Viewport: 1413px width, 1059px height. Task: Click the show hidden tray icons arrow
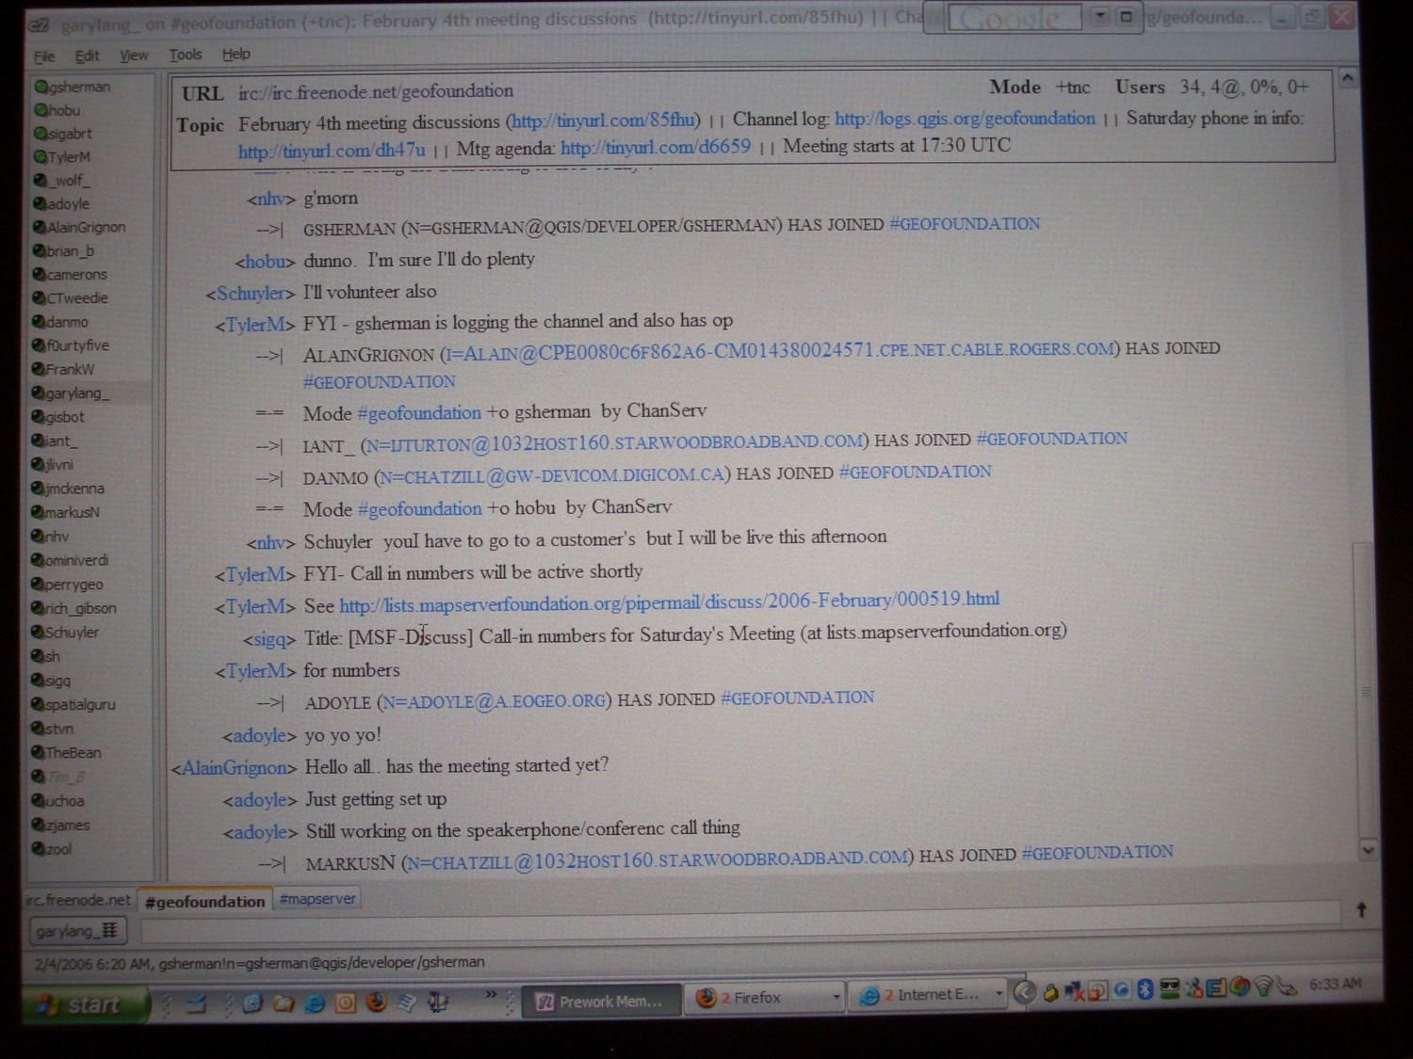(x=1025, y=991)
